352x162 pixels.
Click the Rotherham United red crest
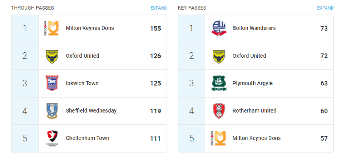pos(219,111)
